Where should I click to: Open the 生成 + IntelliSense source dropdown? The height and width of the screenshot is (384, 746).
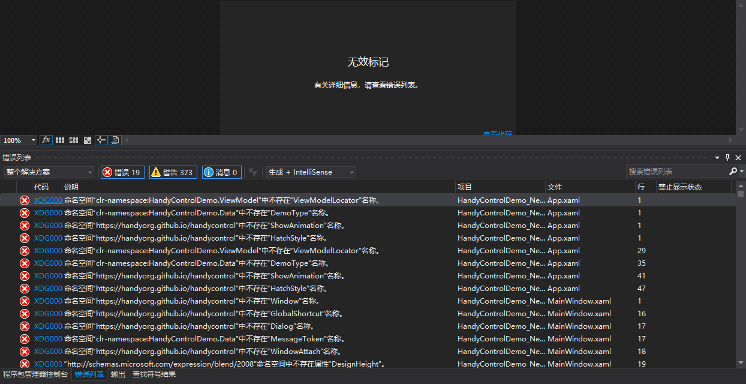[x=311, y=172]
